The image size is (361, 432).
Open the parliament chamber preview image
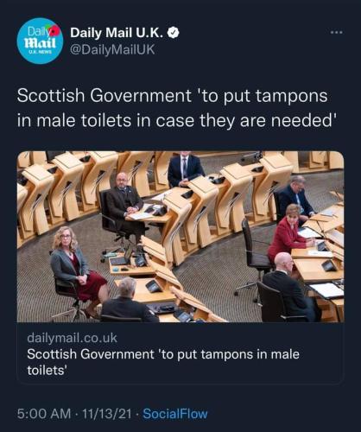pyautogui.click(x=180, y=237)
